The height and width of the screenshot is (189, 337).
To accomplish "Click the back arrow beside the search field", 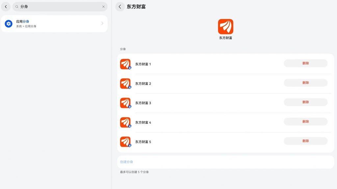I will [6, 7].
